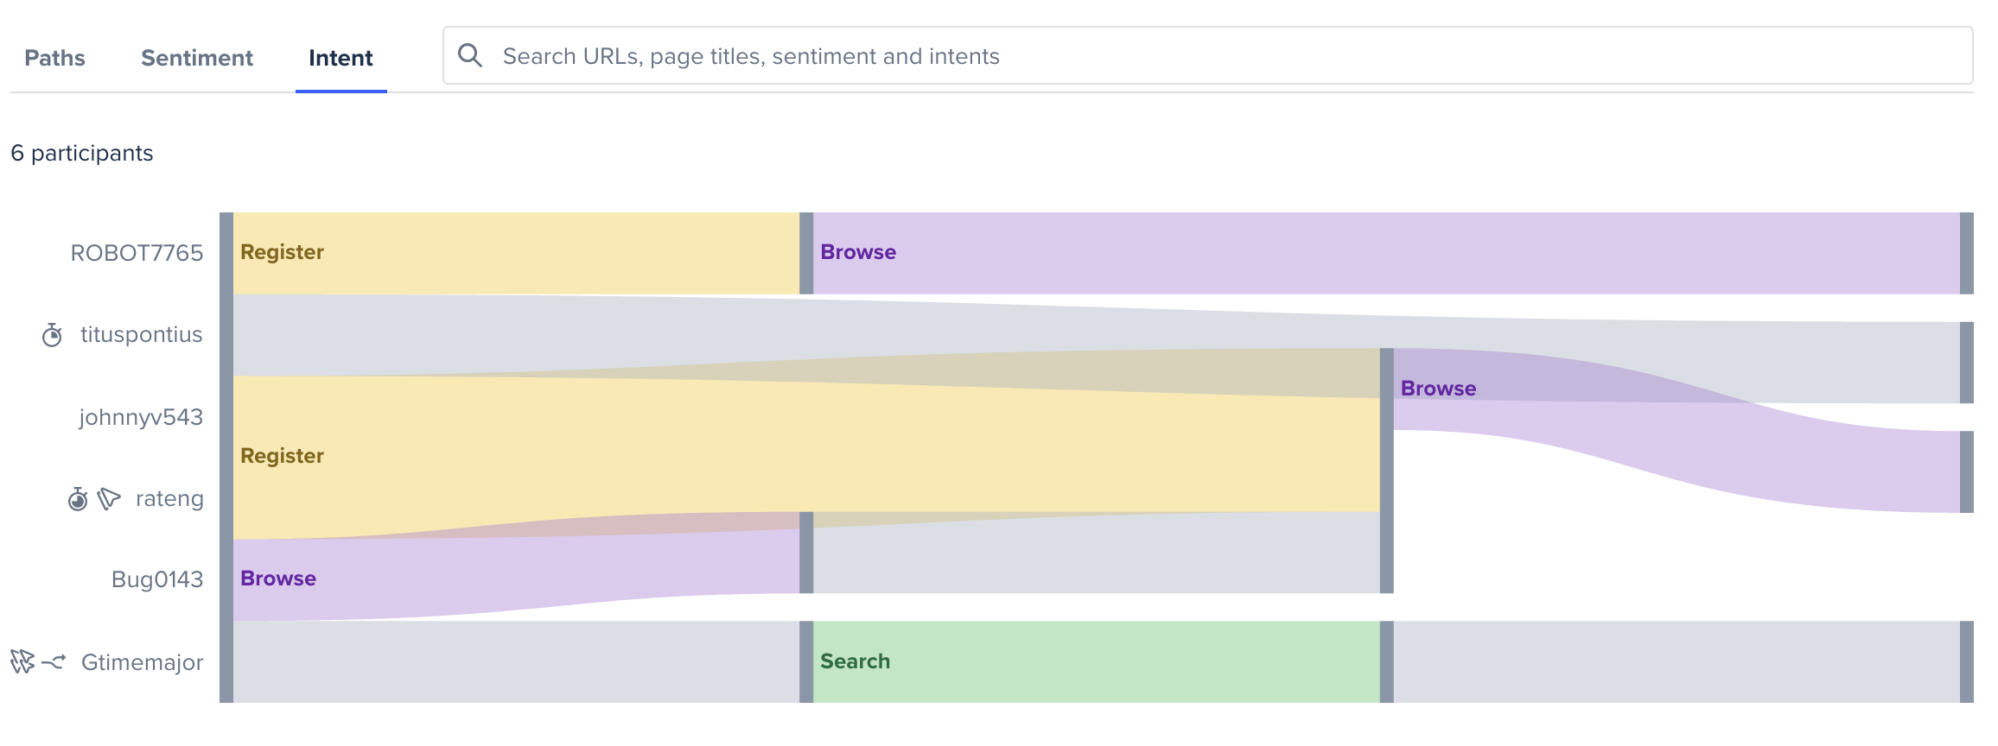Click the search magnifier icon

(470, 55)
